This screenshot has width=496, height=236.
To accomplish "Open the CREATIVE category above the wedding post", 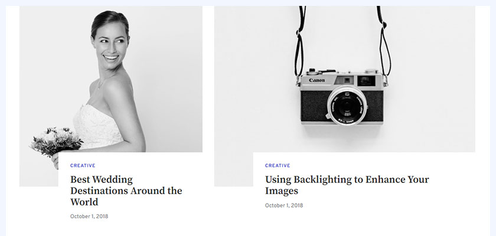I will (83, 166).
